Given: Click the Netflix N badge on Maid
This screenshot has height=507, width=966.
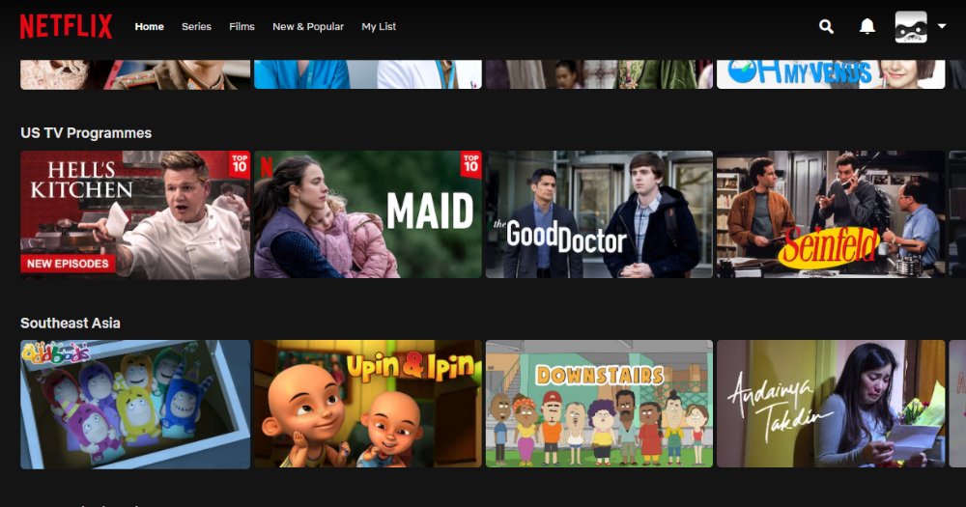Looking at the screenshot, I should click(267, 168).
